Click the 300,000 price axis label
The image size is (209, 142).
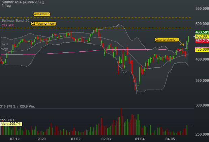202,105
